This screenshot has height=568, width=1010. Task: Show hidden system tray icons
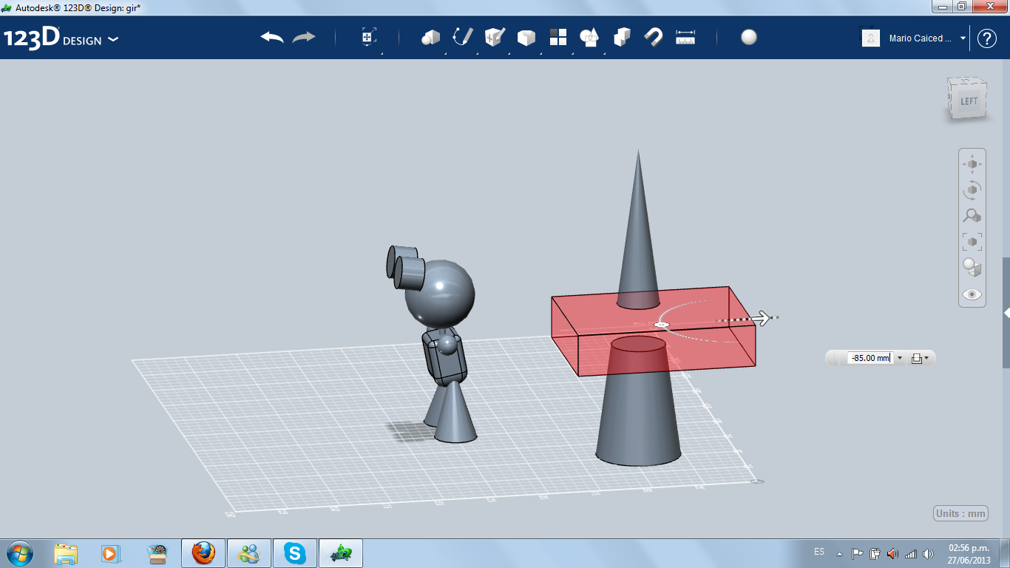(x=839, y=554)
